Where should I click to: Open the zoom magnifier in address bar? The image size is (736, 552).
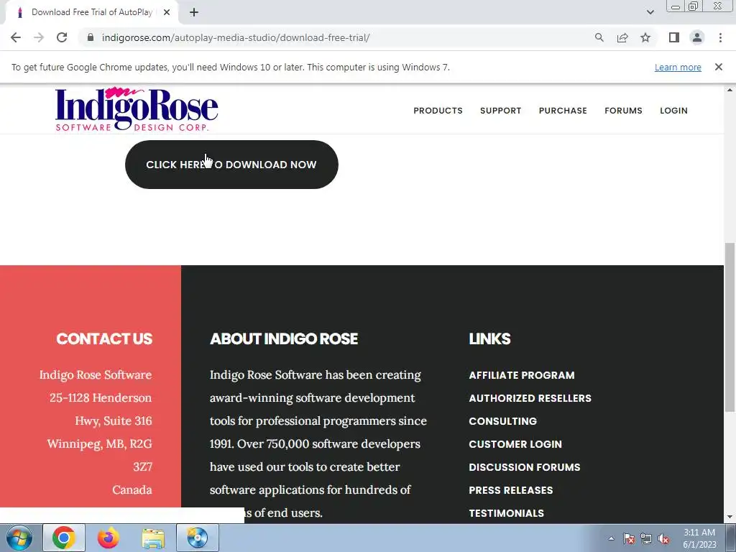pyautogui.click(x=599, y=37)
